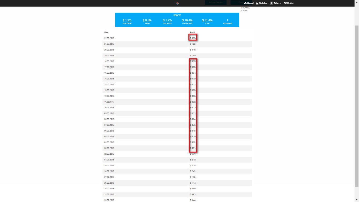Select the Total profit $51.40 stat
This screenshot has height=202, width=359.
point(207,21)
